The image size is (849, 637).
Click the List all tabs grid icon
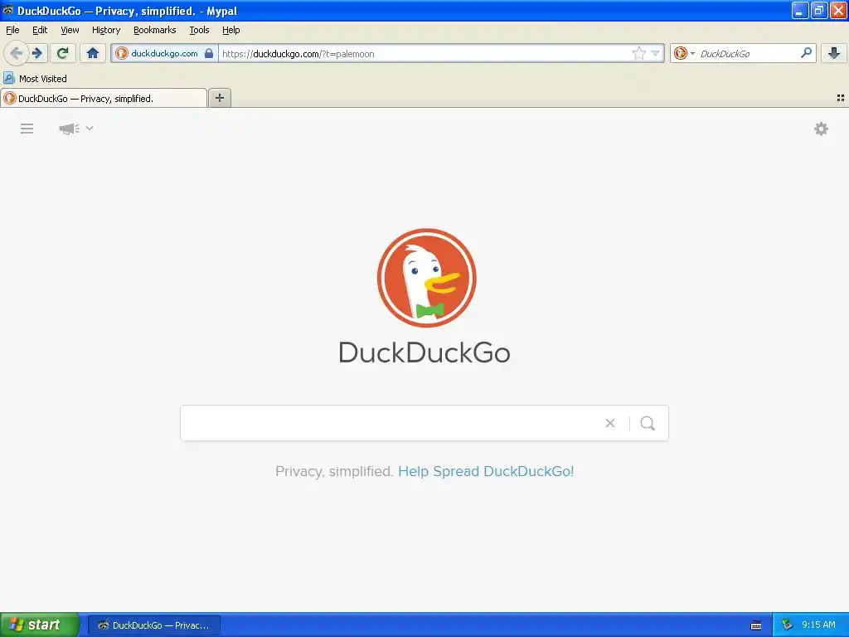841,98
